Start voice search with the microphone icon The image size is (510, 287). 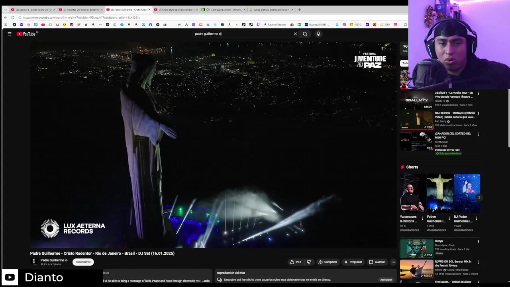pyautogui.click(x=318, y=34)
